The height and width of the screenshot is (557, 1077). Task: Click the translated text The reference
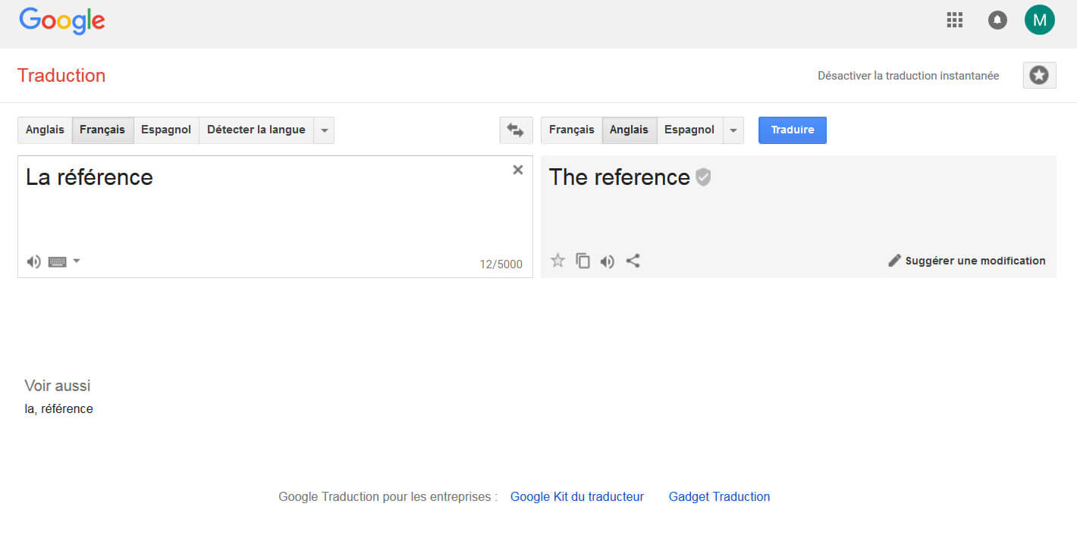[x=620, y=177]
